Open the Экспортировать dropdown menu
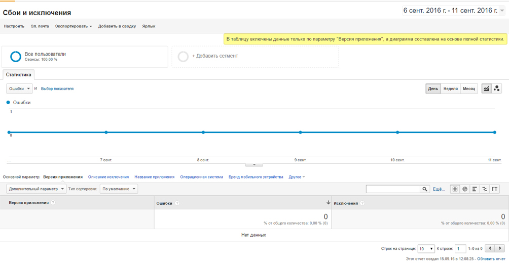 74,26
